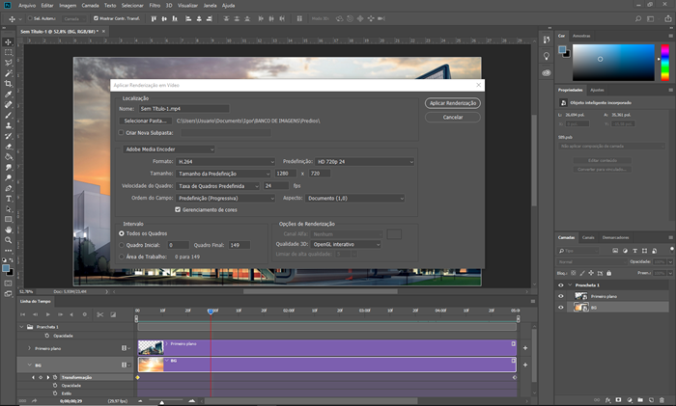Switch to the Ajustes tab
The image size is (676, 406).
[597, 90]
